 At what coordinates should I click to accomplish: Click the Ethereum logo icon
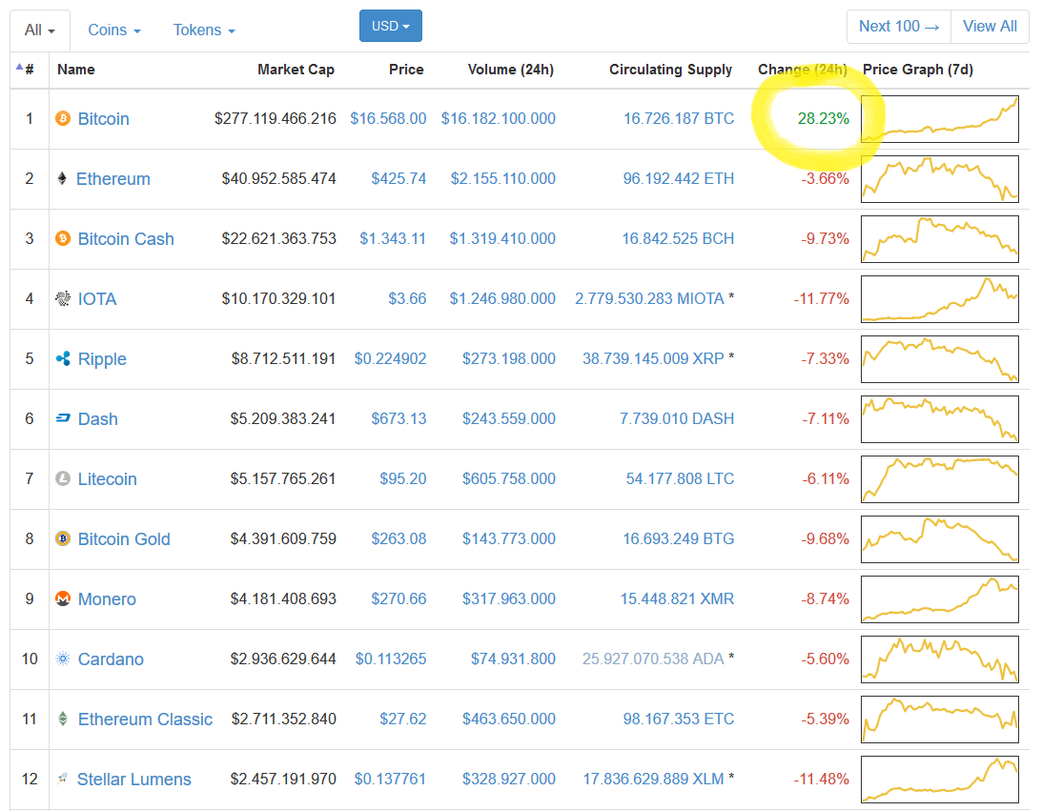[63, 179]
